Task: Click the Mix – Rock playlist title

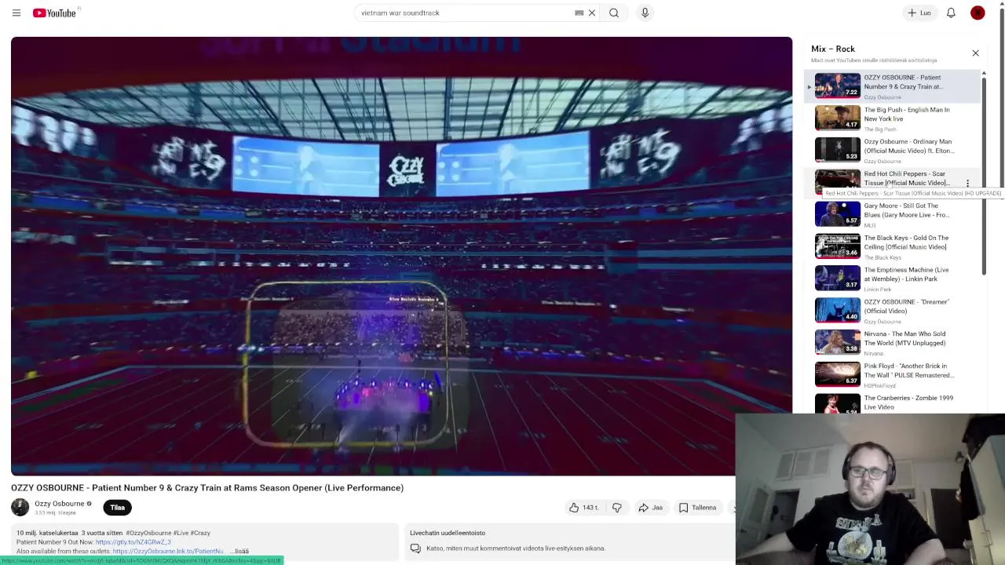Action: [x=833, y=49]
